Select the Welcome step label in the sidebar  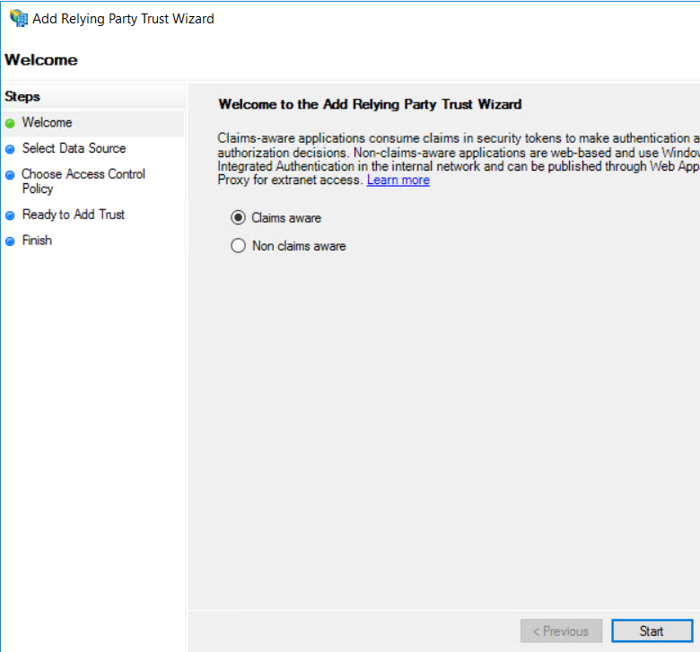[x=47, y=123]
